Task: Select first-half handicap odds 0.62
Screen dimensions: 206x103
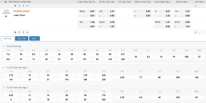Action: [x=162, y=27]
